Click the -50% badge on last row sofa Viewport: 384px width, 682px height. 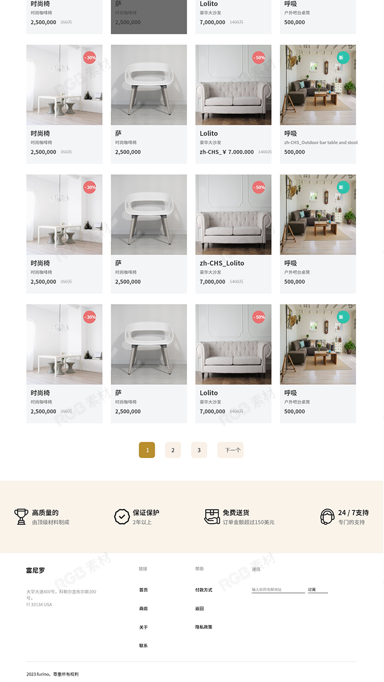[x=259, y=317]
